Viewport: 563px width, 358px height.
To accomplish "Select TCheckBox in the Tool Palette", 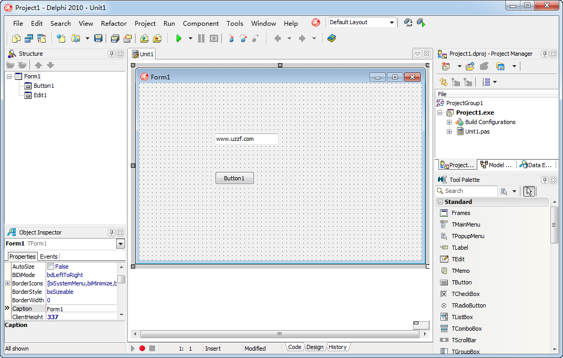I will [466, 294].
